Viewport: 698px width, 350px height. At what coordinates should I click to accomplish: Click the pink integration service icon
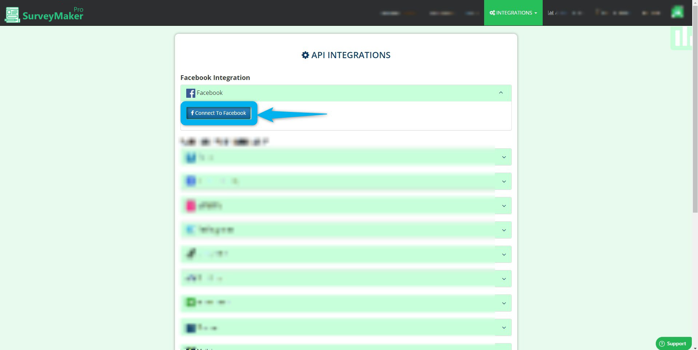[191, 205]
